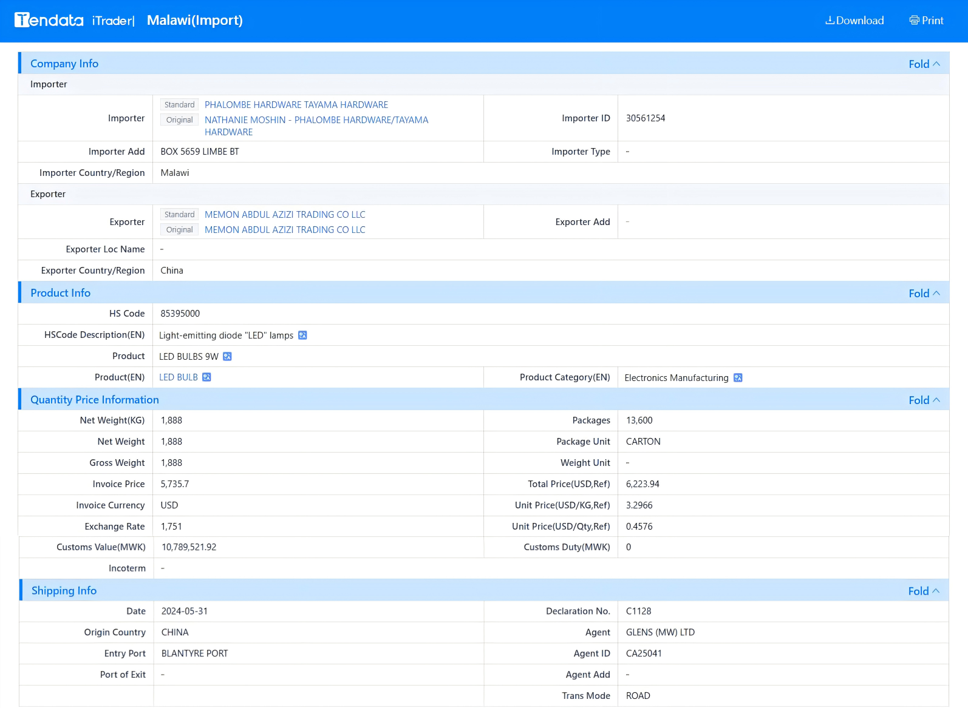968x708 pixels.
Task: Click Exporter Country/Region value China
Action: pos(172,271)
